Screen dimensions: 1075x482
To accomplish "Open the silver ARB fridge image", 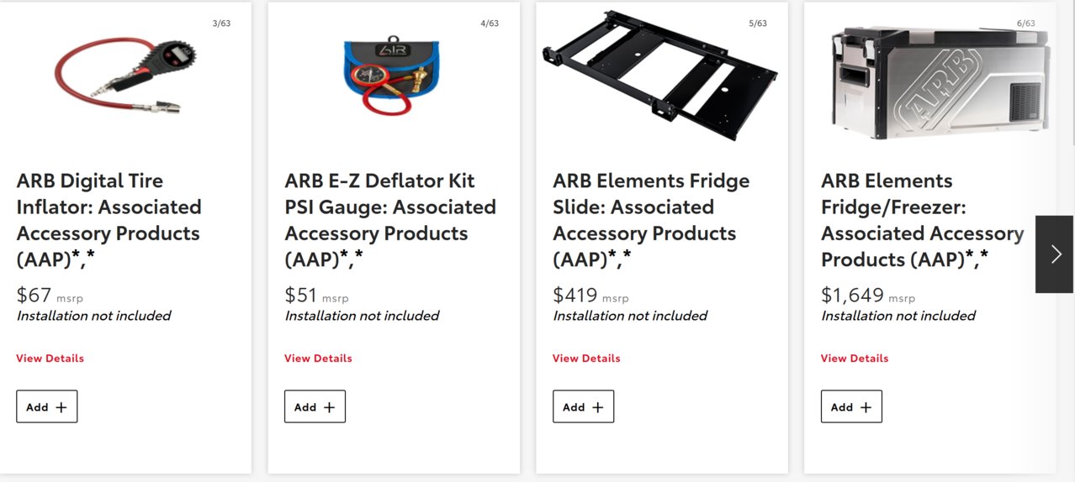I will pos(940,80).
